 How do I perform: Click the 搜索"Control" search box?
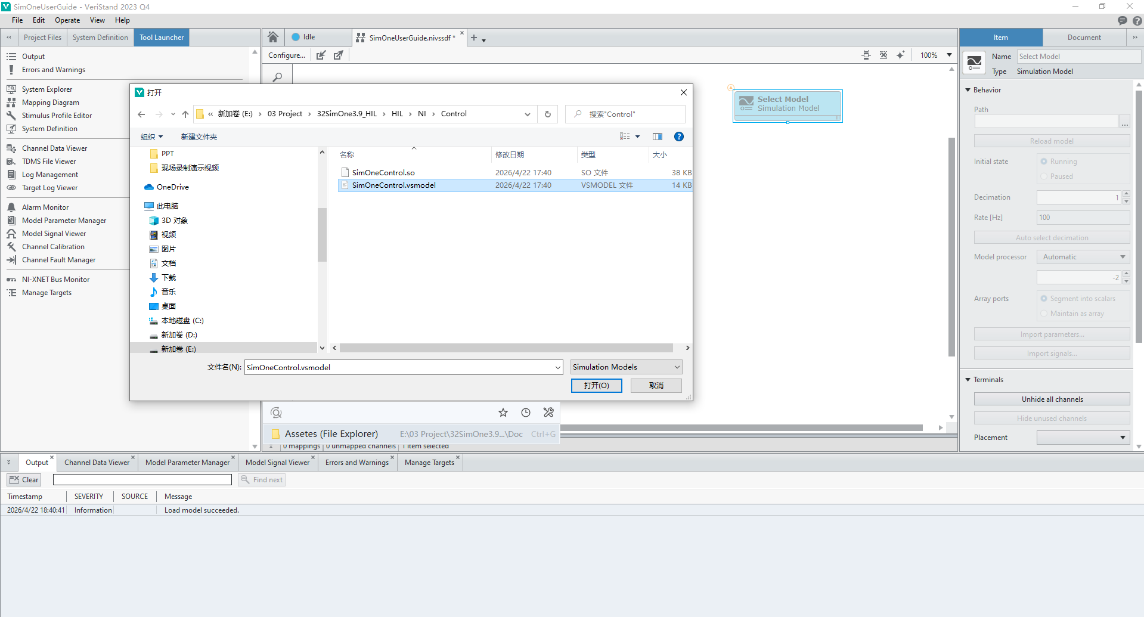pyautogui.click(x=625, y=114)
